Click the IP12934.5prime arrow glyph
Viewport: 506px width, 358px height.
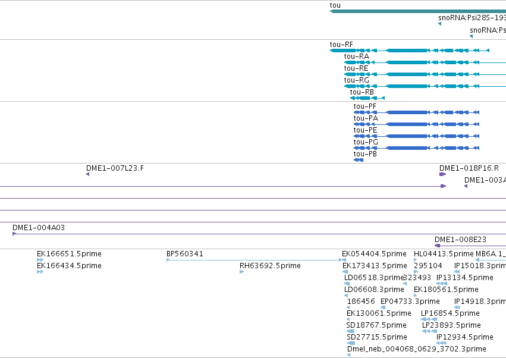(441, 343)
